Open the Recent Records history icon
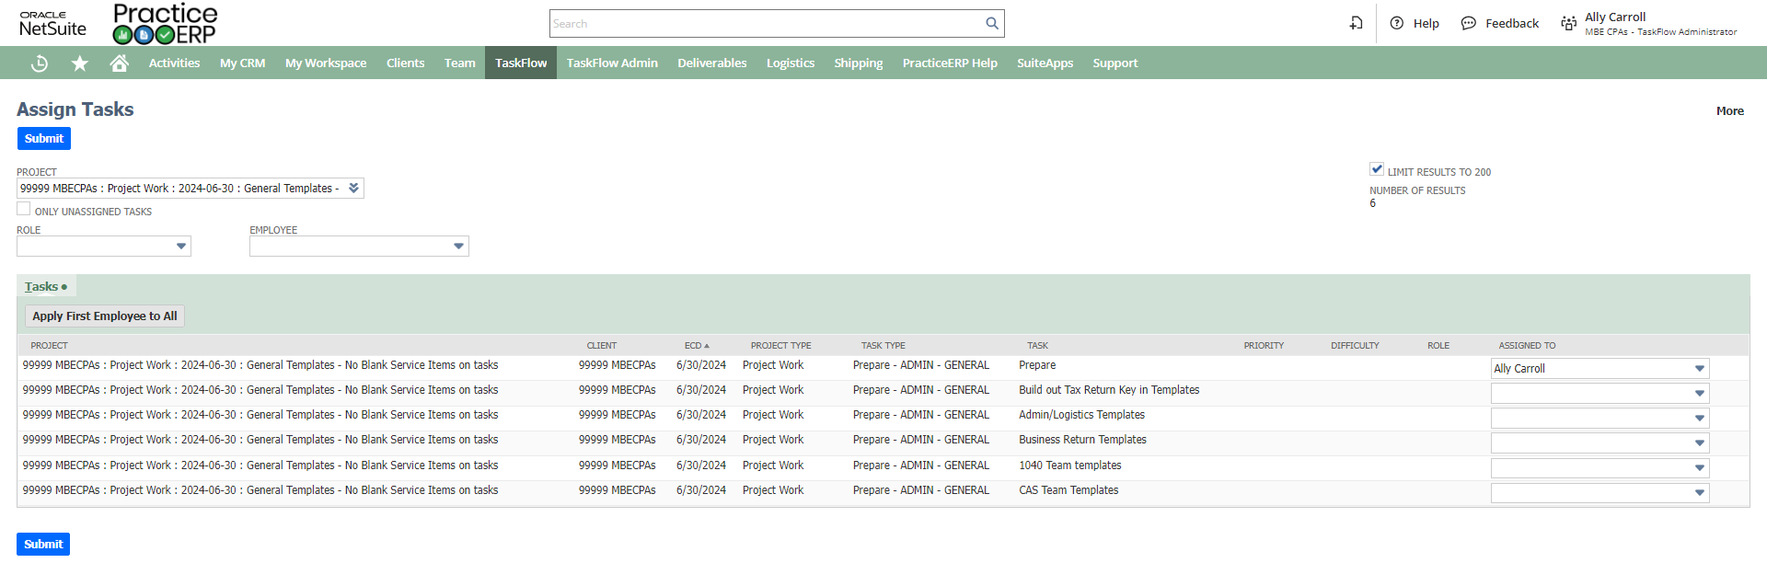This screenshot has width=1767, height=586. (40, 63)
